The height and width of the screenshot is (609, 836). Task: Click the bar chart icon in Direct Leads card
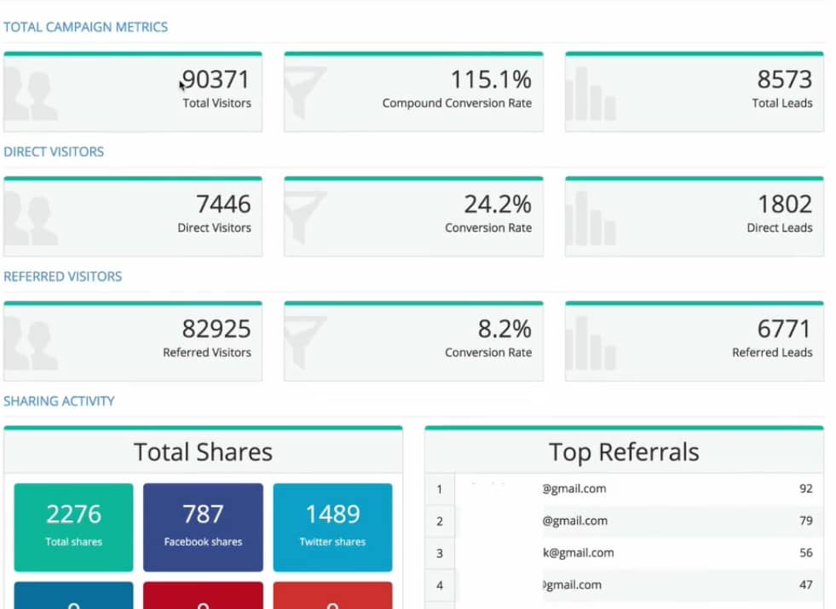(591, 218)
